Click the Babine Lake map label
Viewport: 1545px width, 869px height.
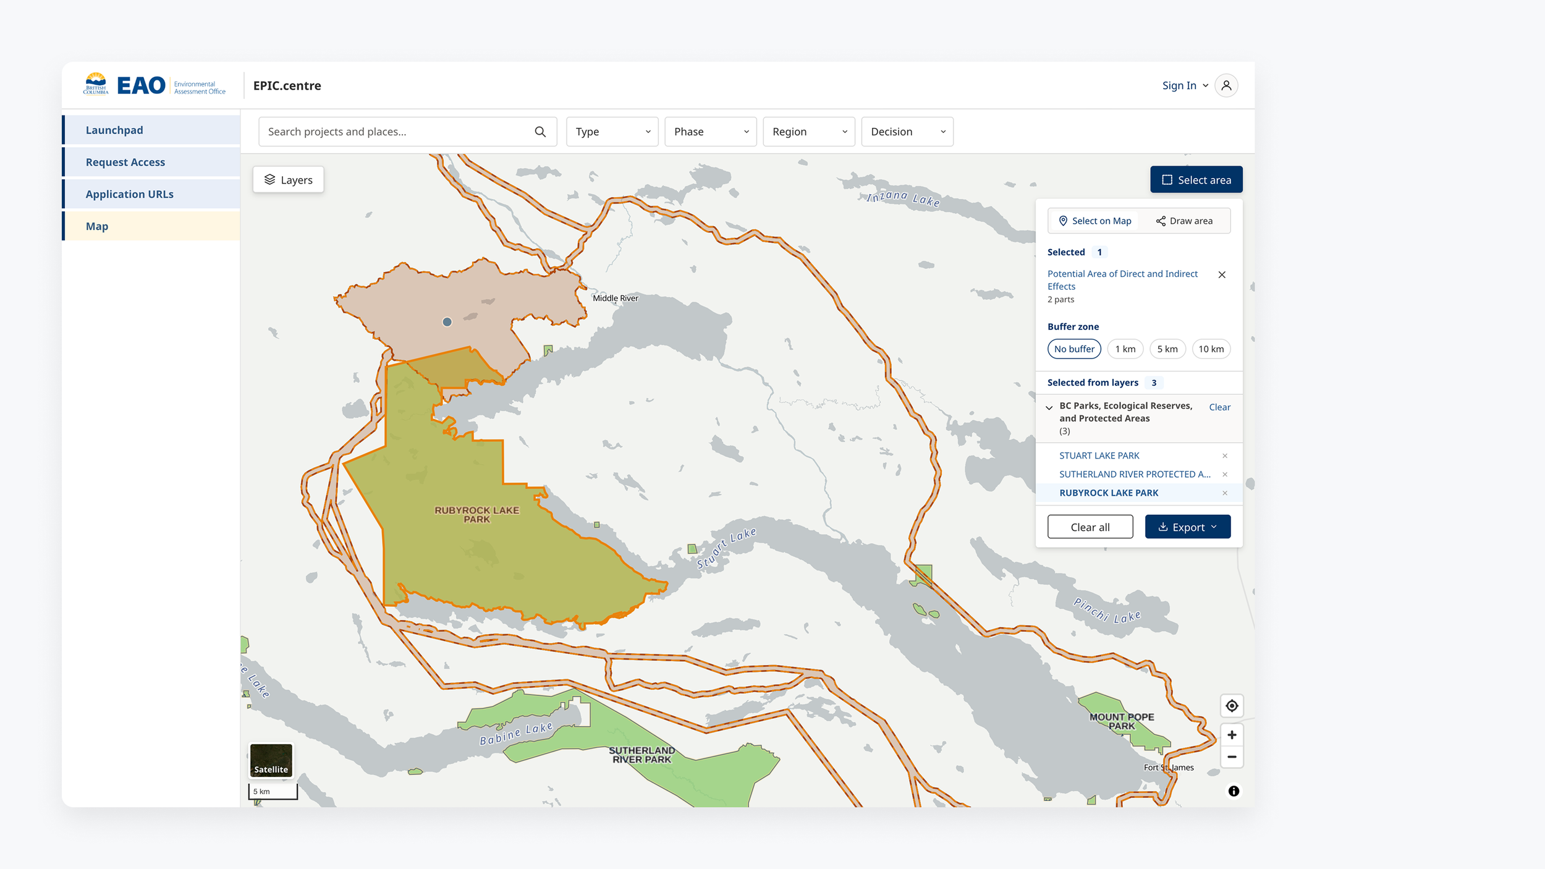(x=516, y=734)
